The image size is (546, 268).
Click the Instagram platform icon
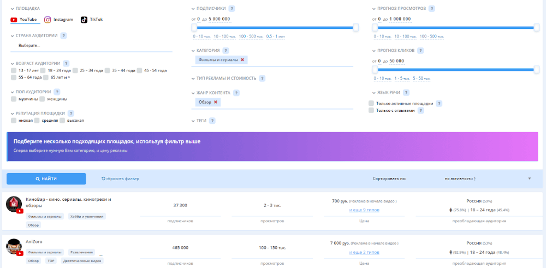pos(48,20)
